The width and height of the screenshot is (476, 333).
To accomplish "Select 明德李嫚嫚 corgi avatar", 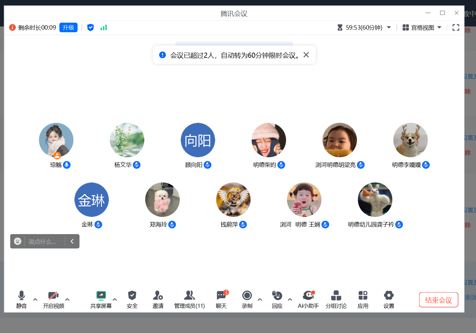I will tap(411, 140).
